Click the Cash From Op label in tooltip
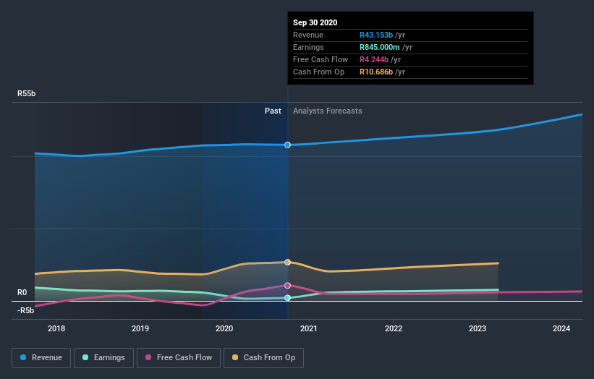594x379 pixels. pyautogui.click(x=318, y=72)
